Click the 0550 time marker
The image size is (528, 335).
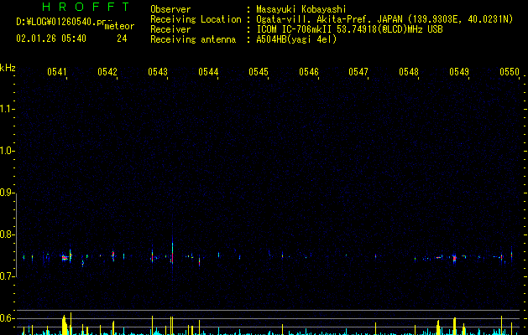click(x=510, y=72)
